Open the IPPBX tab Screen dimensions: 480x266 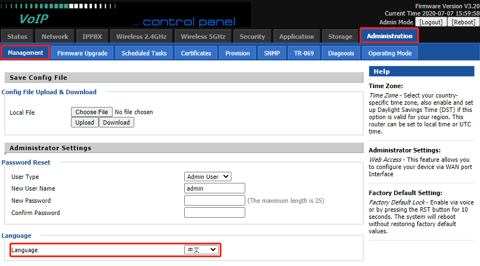[91, 37]
